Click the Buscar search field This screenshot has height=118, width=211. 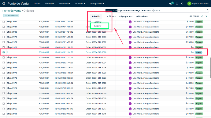(x=180, y=10)
